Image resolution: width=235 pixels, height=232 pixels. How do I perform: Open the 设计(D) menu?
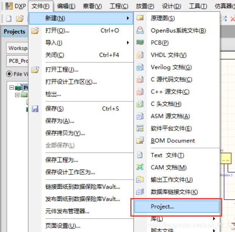click(172, 6)
